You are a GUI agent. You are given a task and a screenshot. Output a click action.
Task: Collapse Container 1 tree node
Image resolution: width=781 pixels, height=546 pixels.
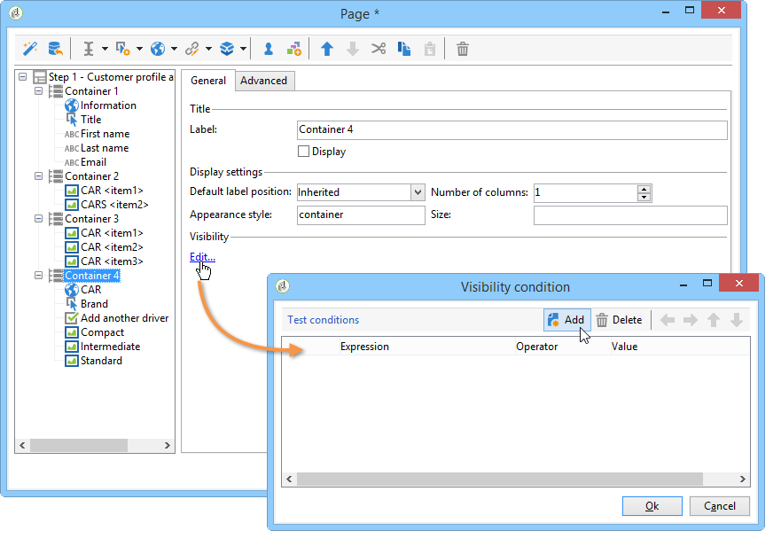38,91
